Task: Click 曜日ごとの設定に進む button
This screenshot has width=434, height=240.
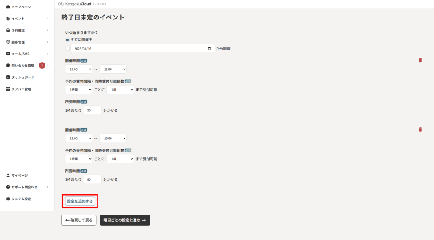Action: point(125,220)
